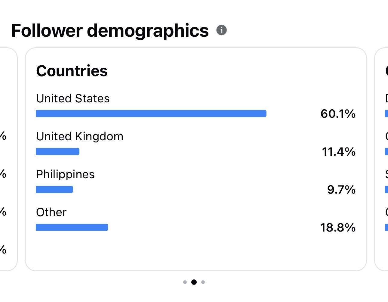The image size is (388, 302).
Task: Select the first carousel pagination dot
Action: [185, 282]
